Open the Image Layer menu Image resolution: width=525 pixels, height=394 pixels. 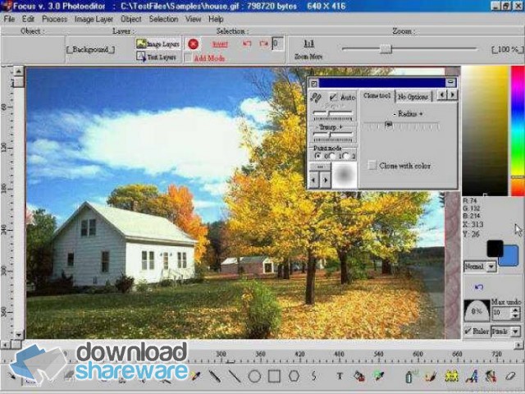94,19
